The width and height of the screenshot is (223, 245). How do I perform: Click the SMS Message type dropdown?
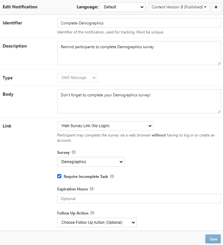[x=77, y=78]
